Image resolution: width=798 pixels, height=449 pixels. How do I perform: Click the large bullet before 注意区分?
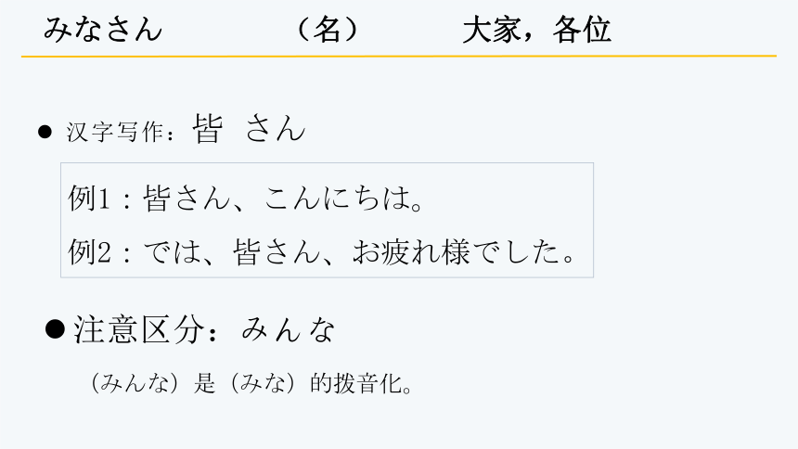click(x=55, y=329)
